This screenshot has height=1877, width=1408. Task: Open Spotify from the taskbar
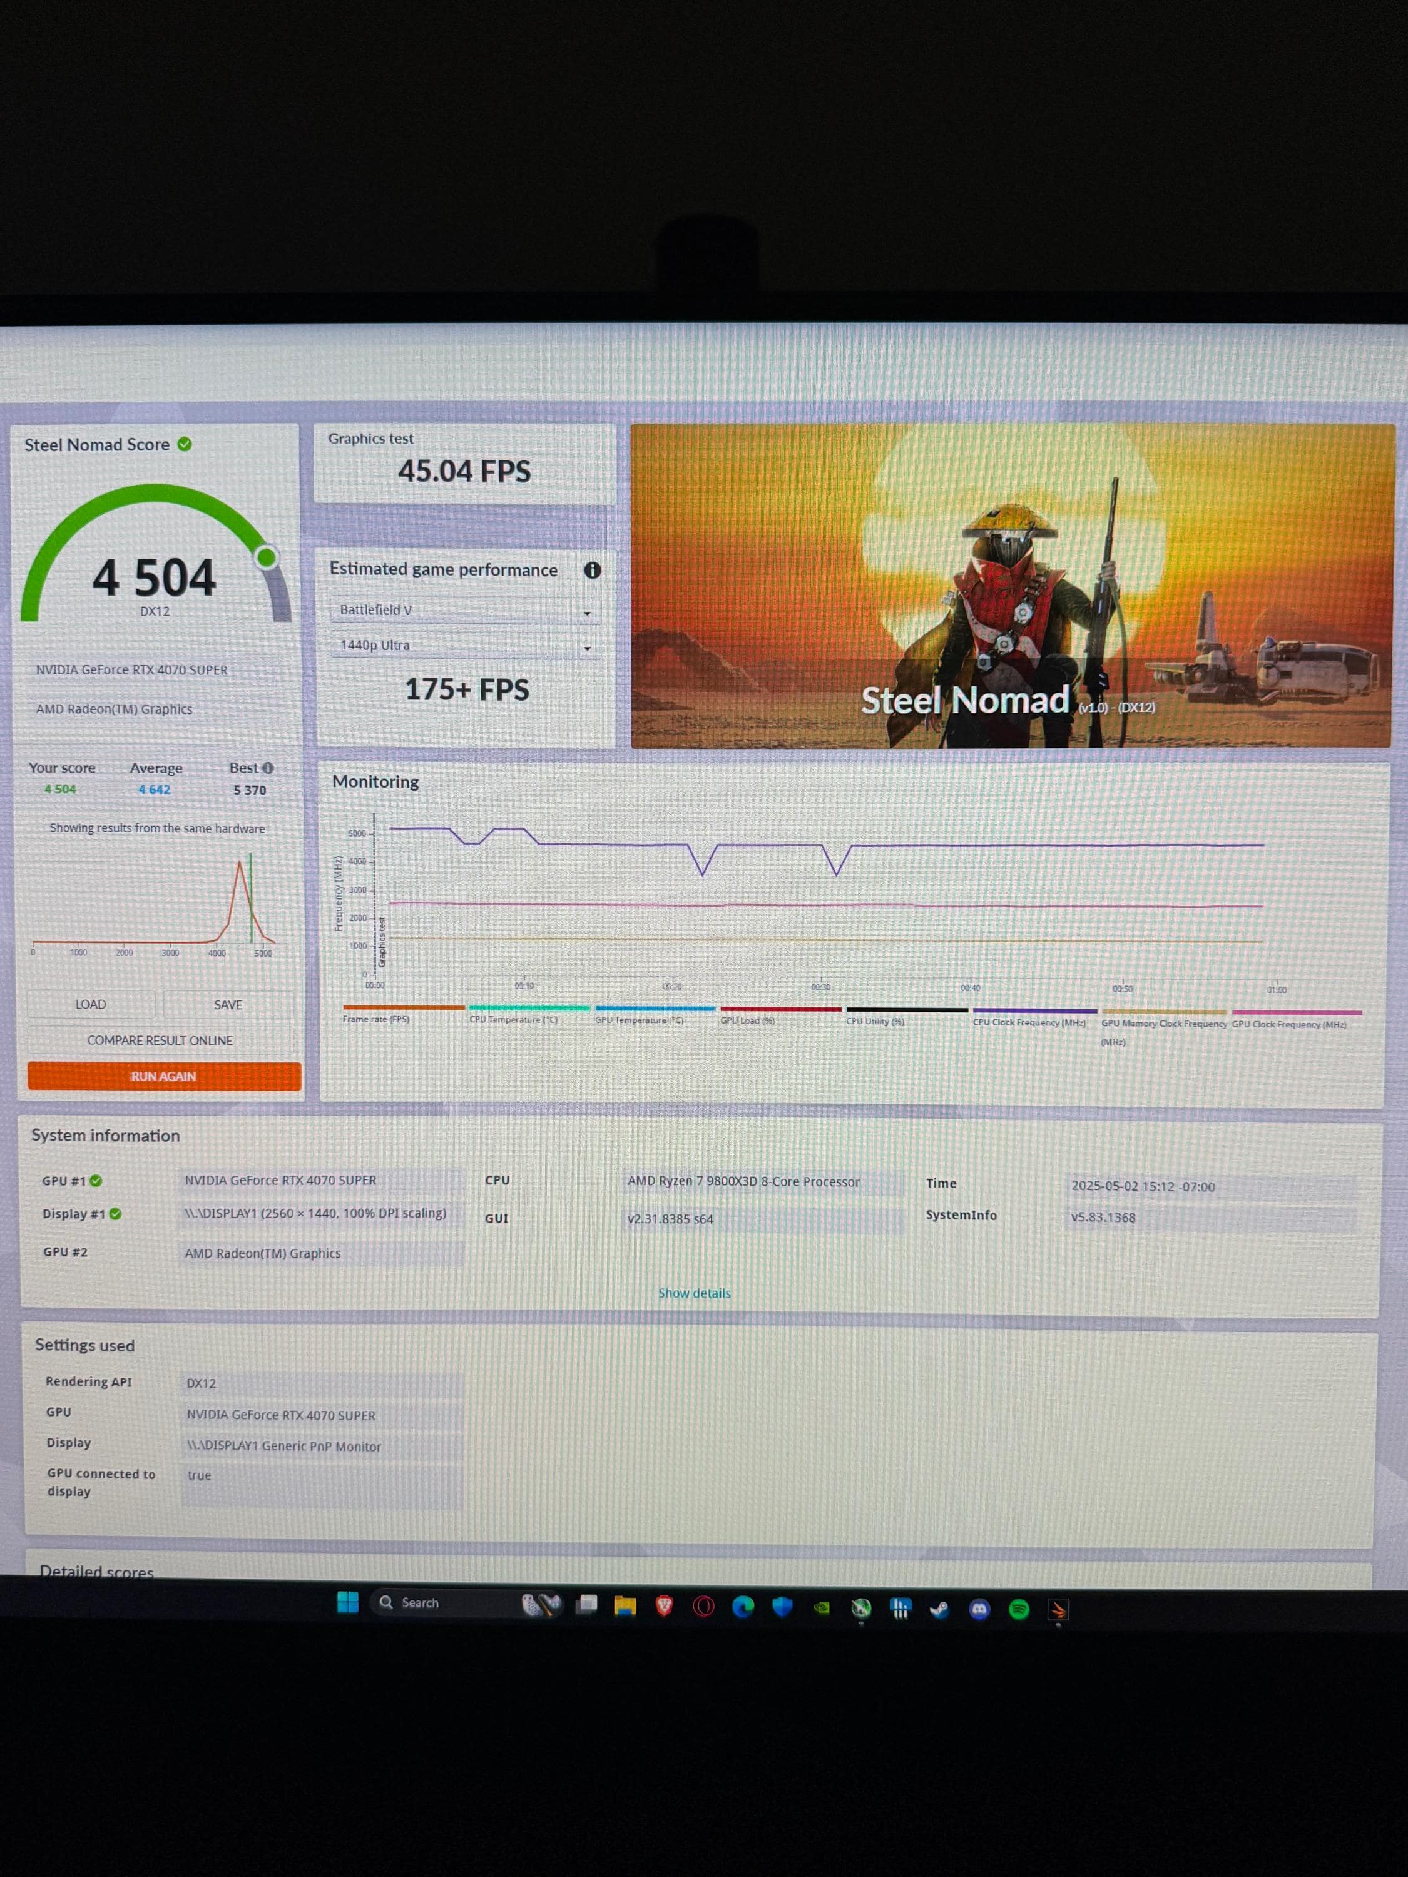(x=1018, y=1609)
